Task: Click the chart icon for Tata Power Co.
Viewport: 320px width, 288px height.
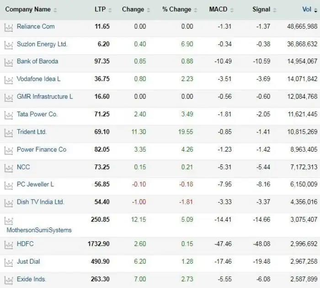Action: coord(8,114)
